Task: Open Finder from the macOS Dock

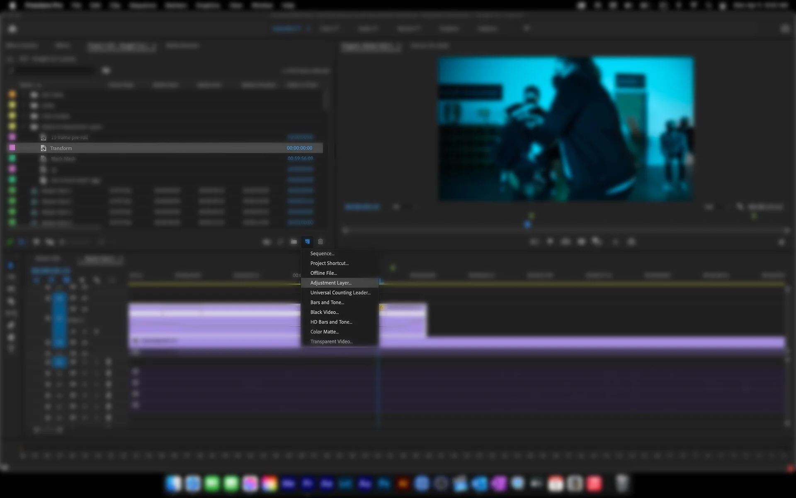Action: [x=174, y=483]
